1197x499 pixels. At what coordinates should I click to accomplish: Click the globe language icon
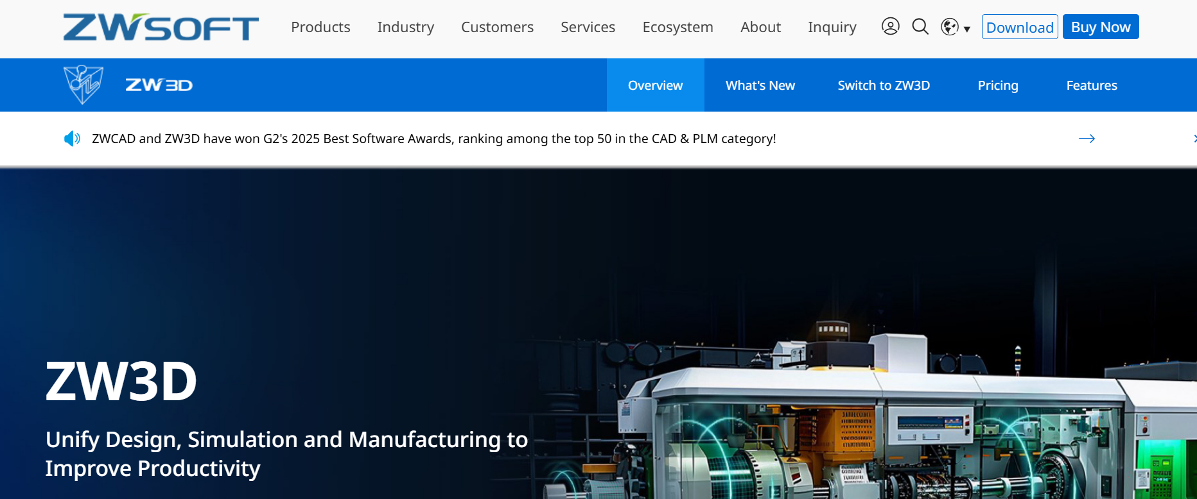click(949, 27)
